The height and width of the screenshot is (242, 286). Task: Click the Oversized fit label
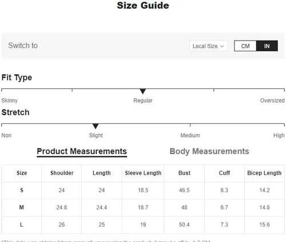click(272, 100)
